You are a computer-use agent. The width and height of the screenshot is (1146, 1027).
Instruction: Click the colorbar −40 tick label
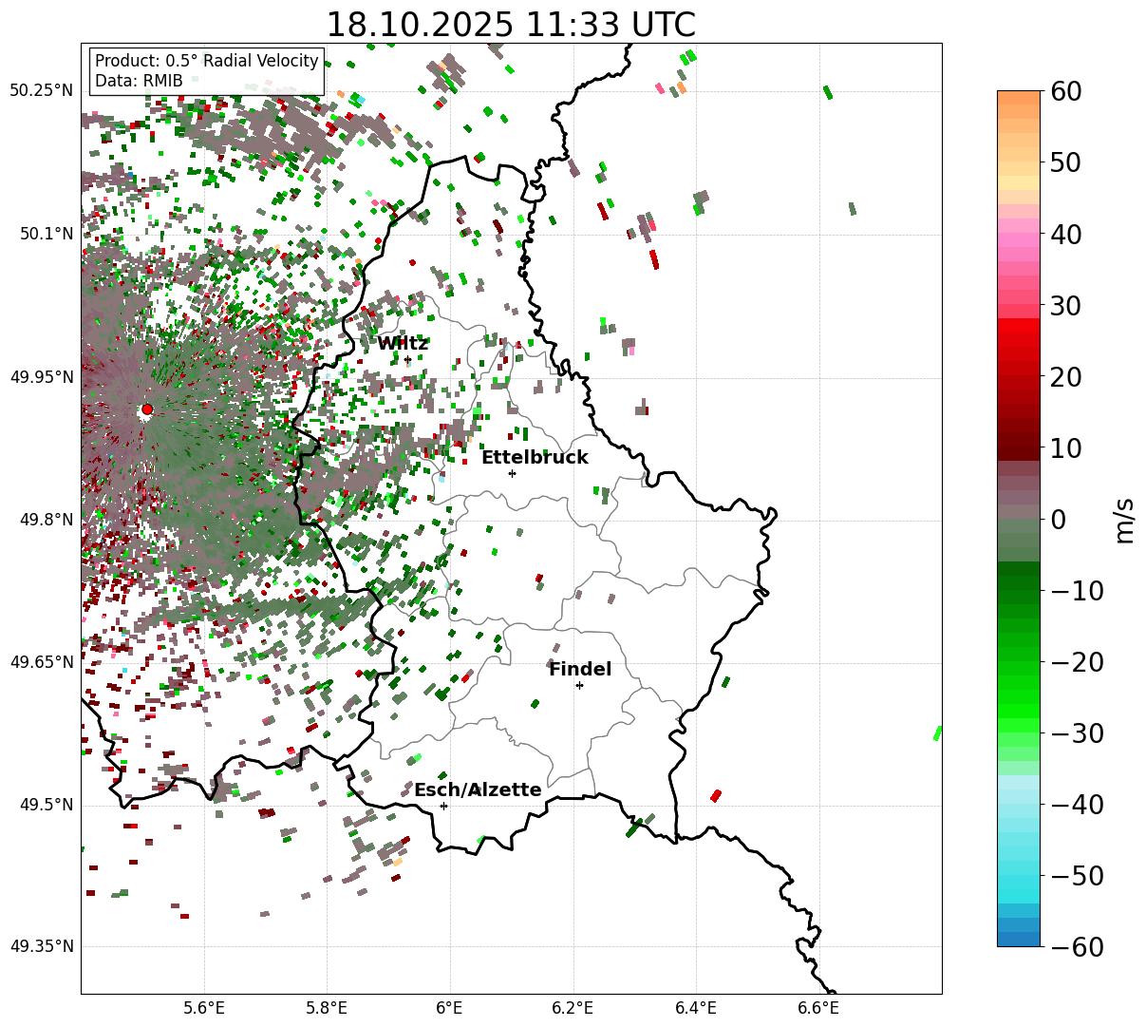coord(1077,804)
